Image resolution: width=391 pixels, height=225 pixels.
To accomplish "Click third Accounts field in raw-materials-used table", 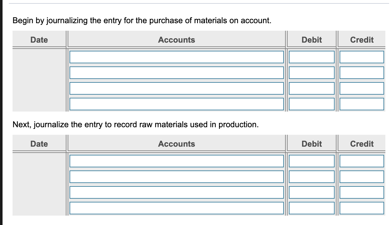I will (177, 192).
